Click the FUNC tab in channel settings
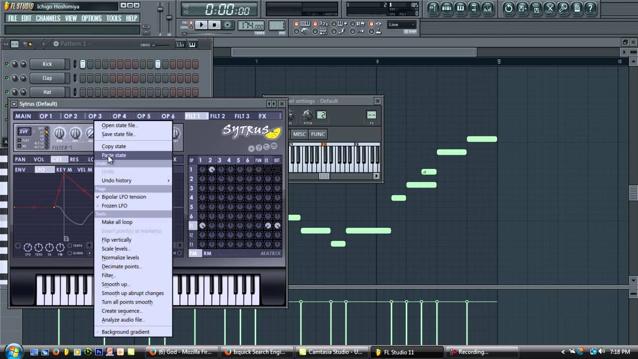This screenshot has width=638, height=359. point(318,134)
